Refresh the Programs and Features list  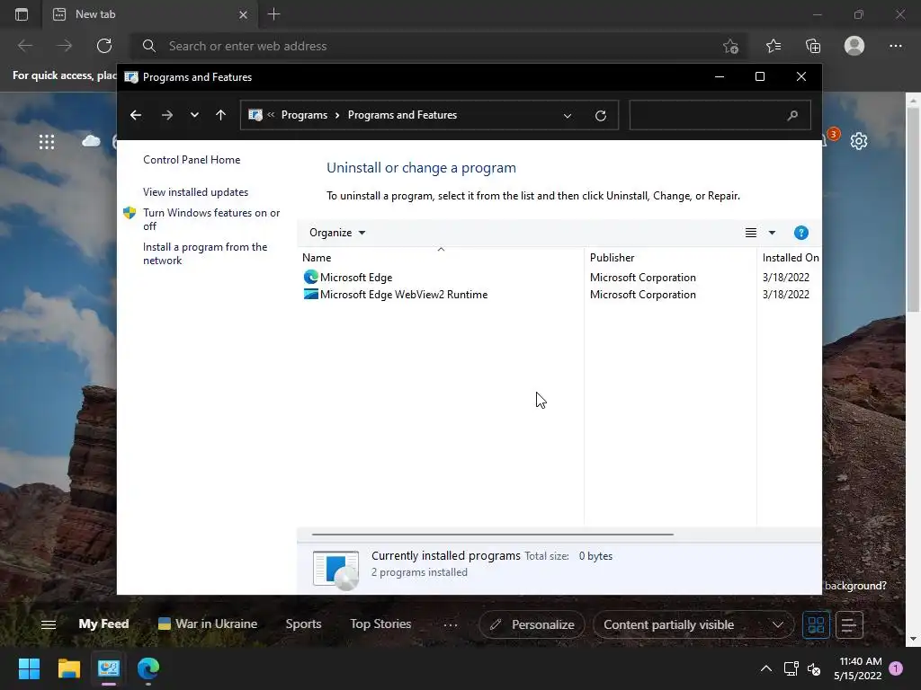(600, 116)
